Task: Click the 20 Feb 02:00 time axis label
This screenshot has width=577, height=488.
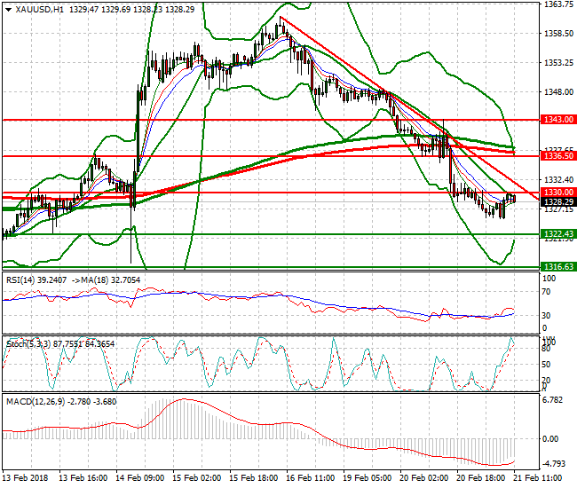Action: tap(424, 478)
